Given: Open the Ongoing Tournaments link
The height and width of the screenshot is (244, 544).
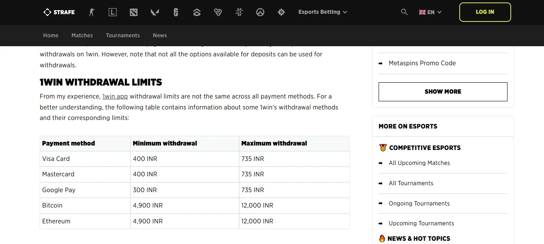Looking at the screenshot, I should [419, 203].
